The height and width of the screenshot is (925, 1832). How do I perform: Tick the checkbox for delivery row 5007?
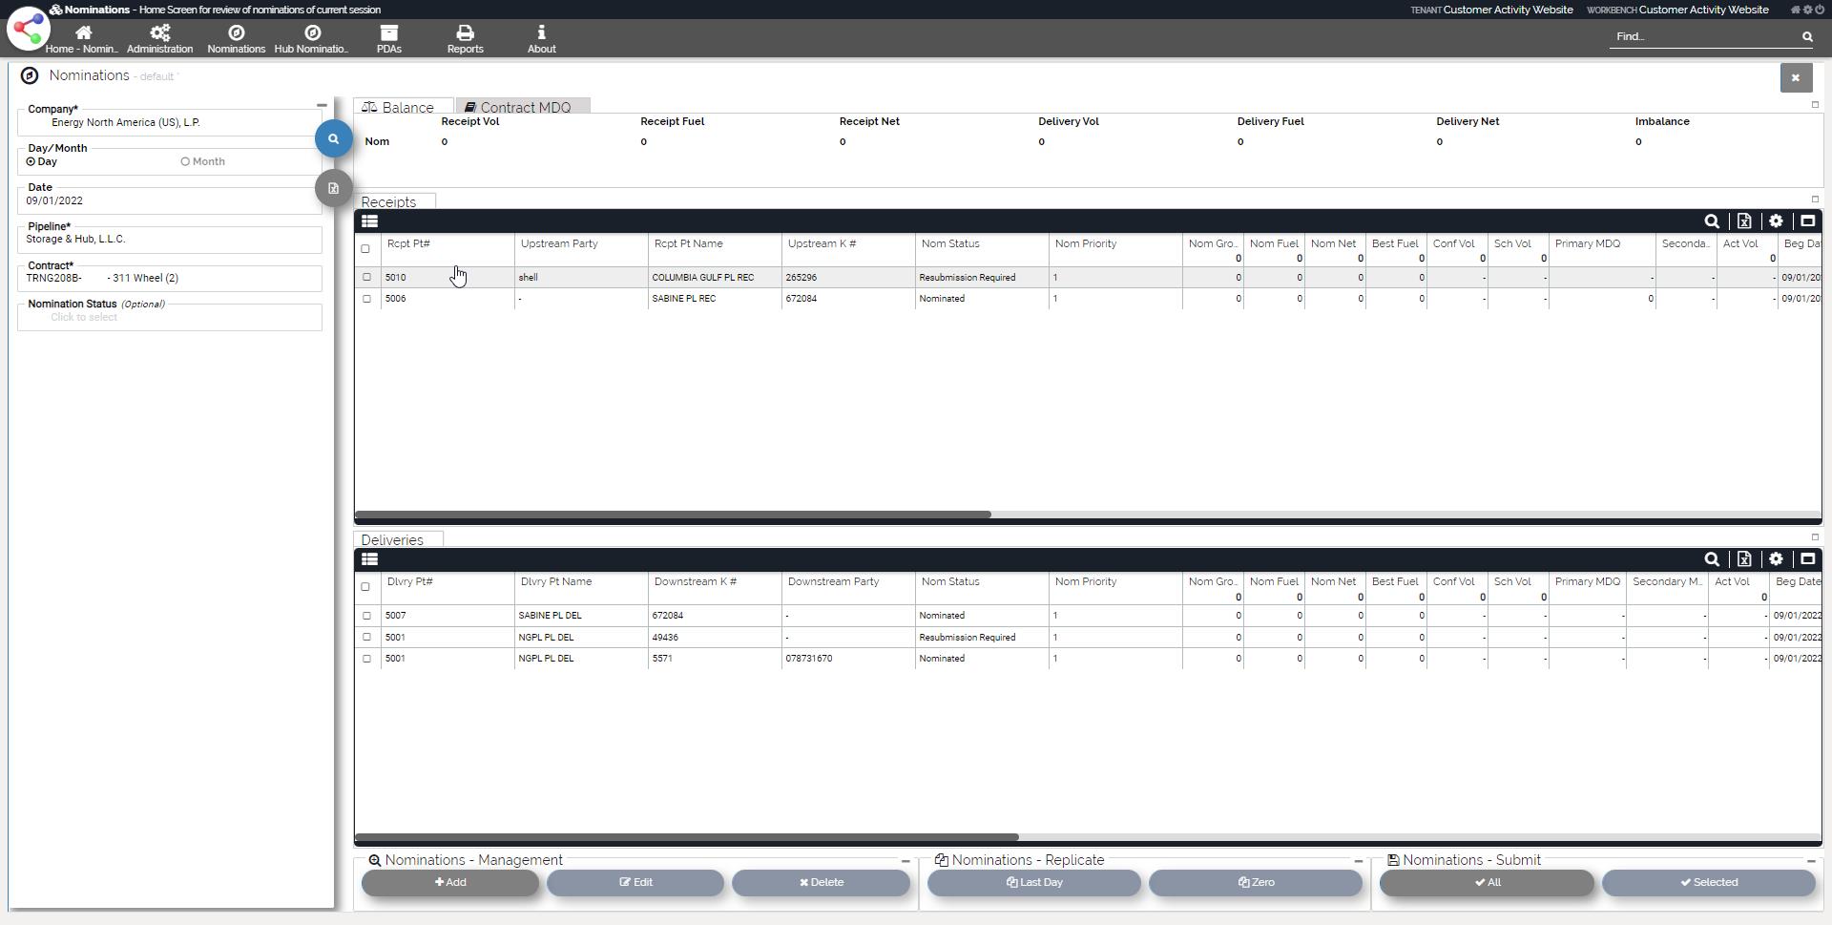point(366,616)
